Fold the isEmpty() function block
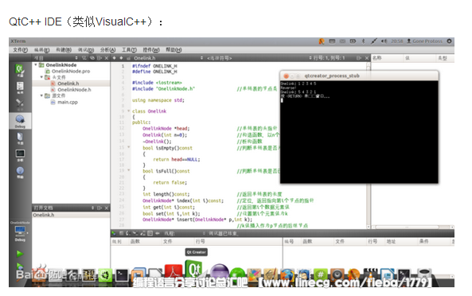The image size is (472, 296). [x=128, y=147]
